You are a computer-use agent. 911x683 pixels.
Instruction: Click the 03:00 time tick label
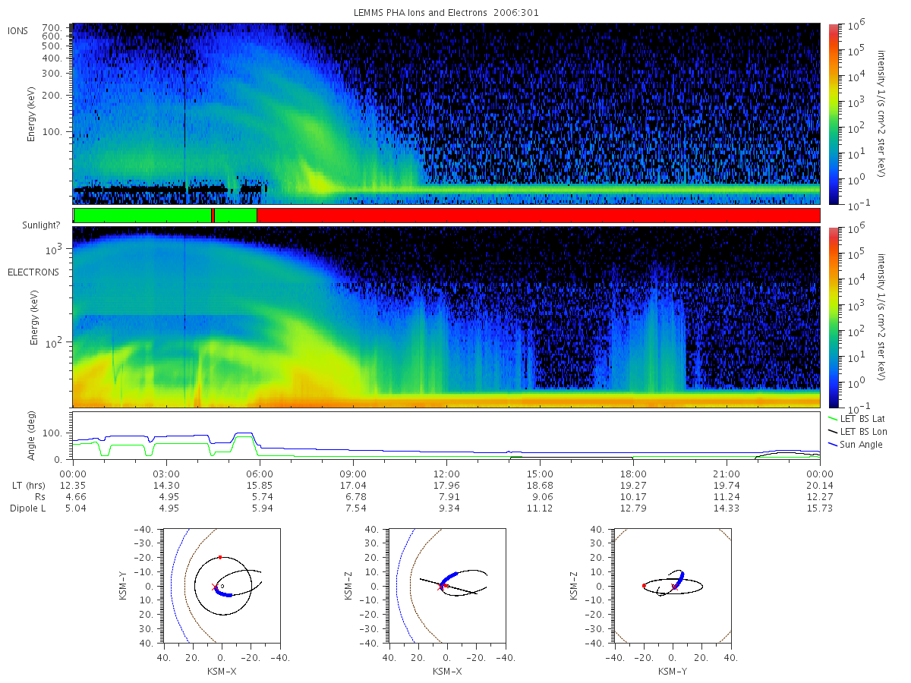[x=166, y=474]
